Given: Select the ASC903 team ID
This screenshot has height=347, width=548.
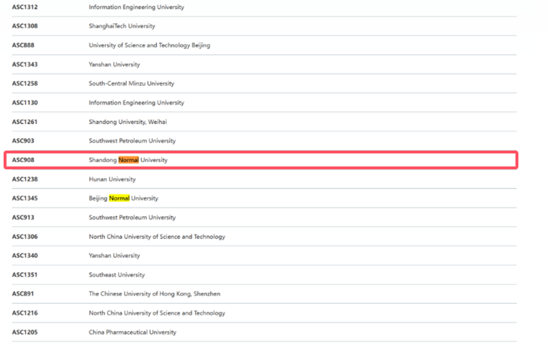Looking at the screenshot, I should [x=23, y=141].
